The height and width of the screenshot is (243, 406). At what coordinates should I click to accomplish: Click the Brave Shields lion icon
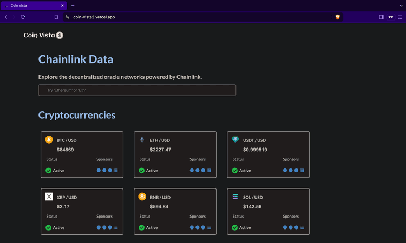(338, 17)
